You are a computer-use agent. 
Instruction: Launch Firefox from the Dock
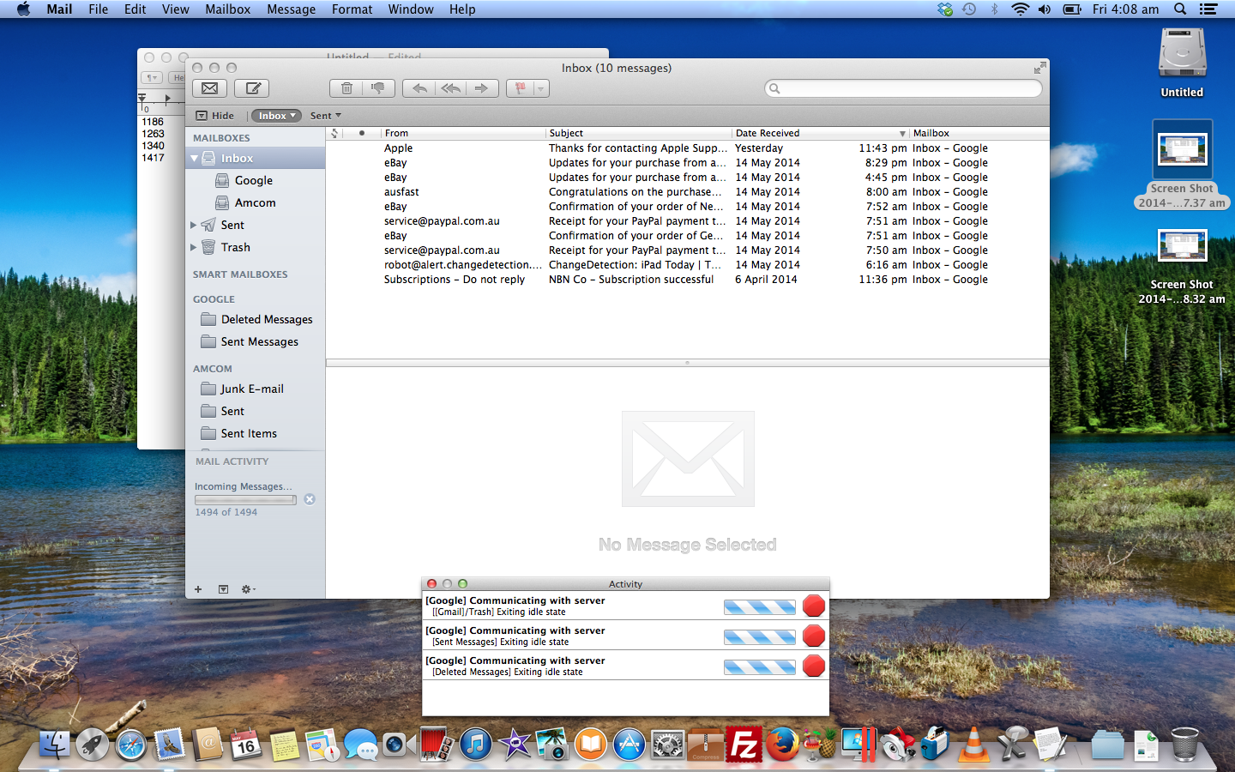(x=782, y=744)
